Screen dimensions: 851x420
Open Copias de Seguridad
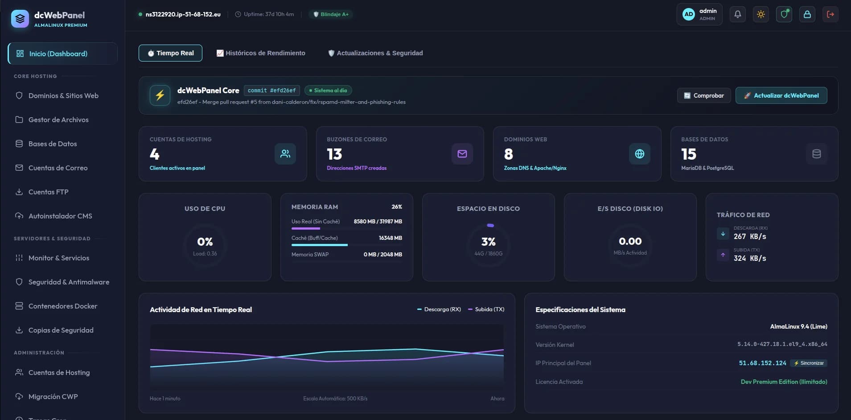(63, 330)
